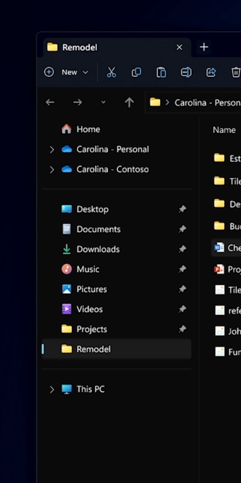Click pin icon next to Downloads
The image size is (241, 483).
click(183, 249)
